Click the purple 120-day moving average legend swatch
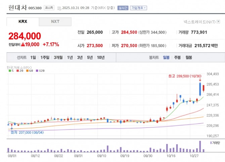The image size is (225, 162). 37,71
